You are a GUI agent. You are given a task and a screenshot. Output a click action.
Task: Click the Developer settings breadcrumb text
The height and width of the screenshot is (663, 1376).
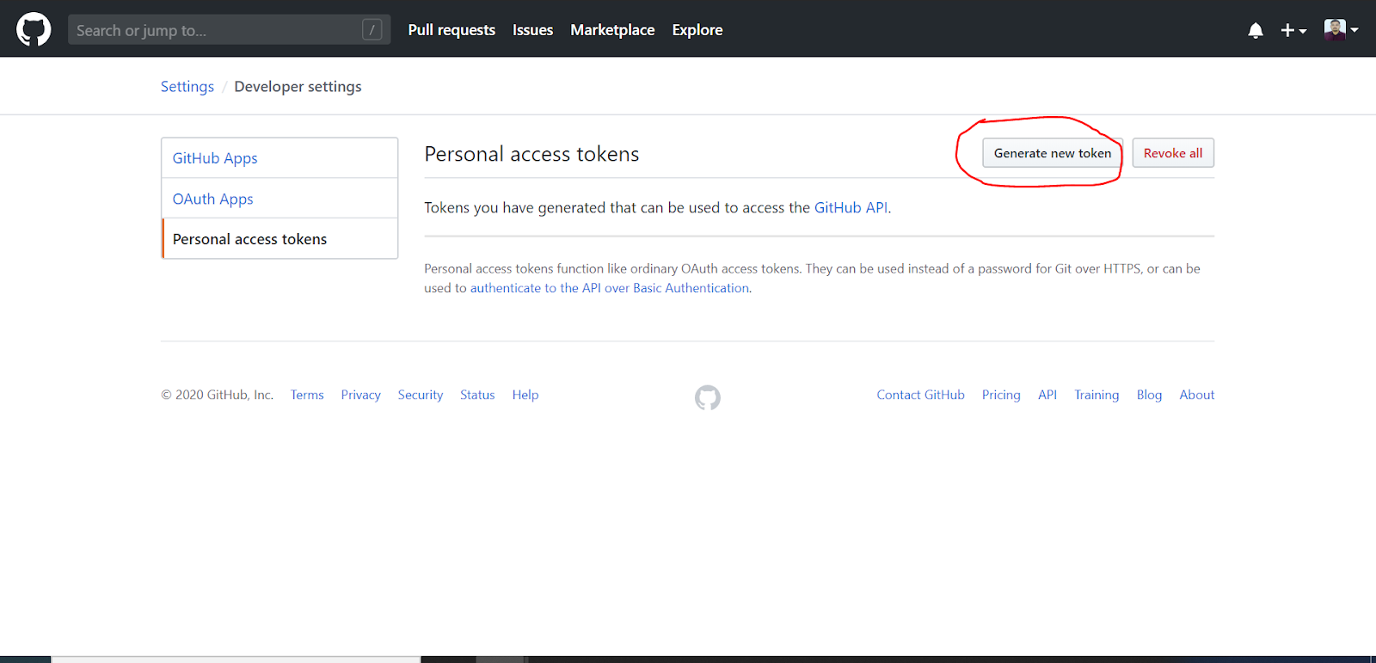click(x=298, y=87)
